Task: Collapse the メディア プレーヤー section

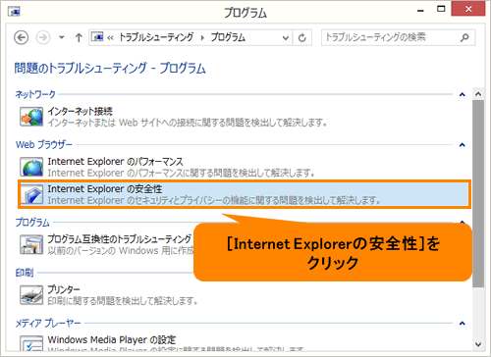Action: [462, 324]
